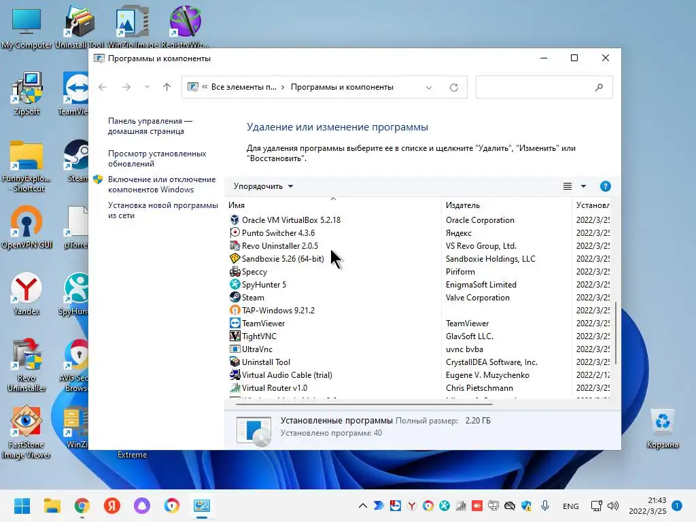Go up one level with up arrow
The width and height of the screenshot is (696, 522).
pyautogui.click(x=167, y=87)
